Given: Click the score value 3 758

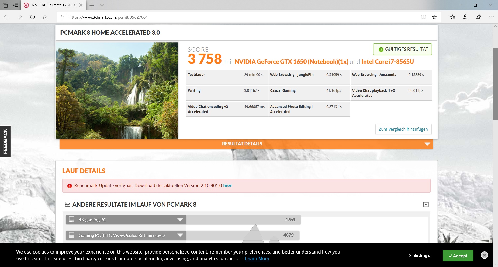Looking at the screenshot, I should point(205,59).
